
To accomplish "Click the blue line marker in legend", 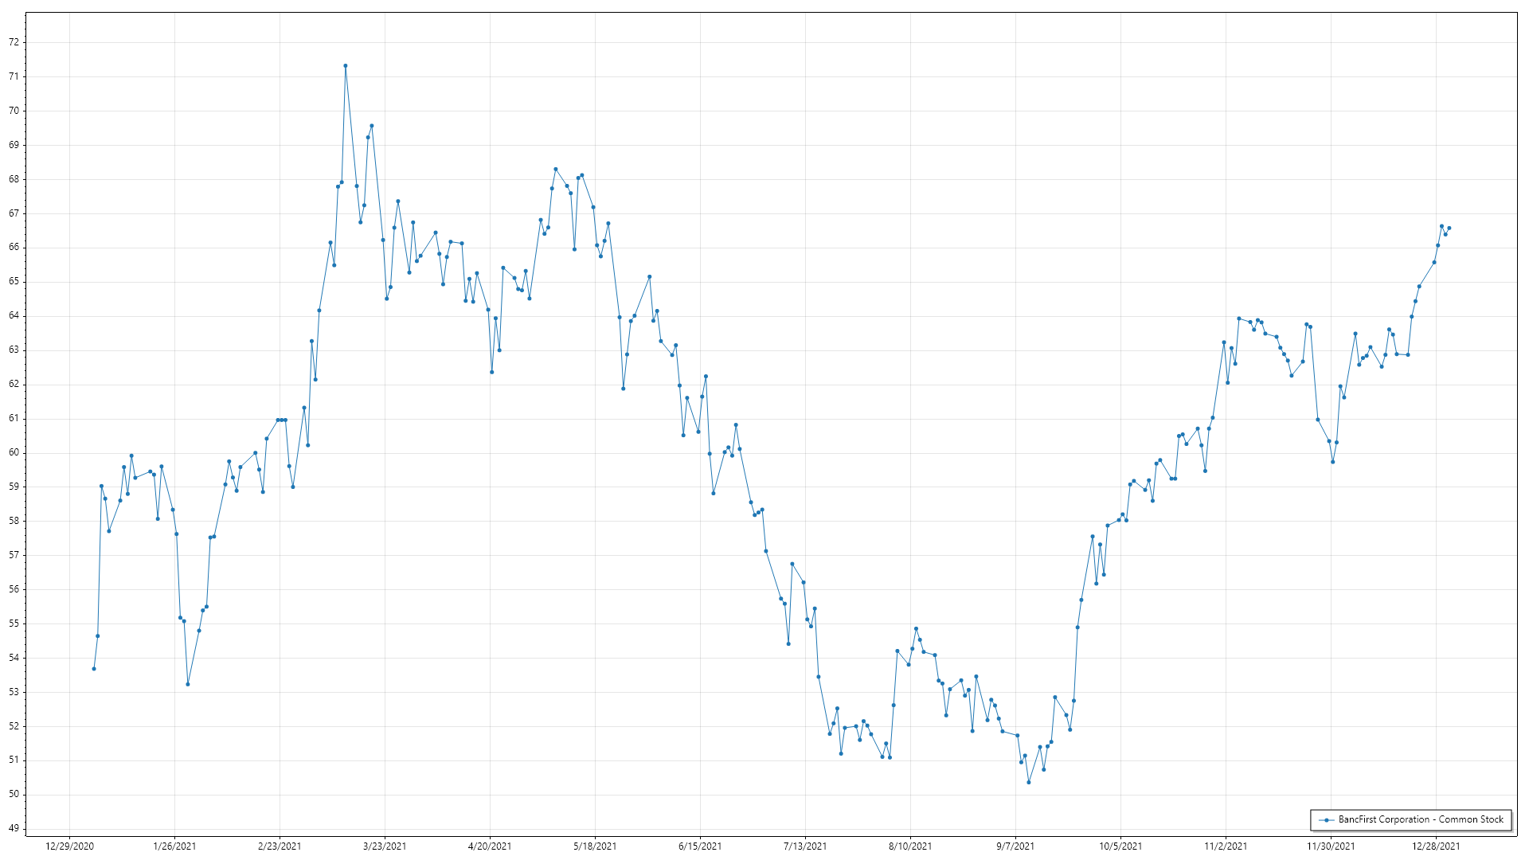I will click(x=1326, y=820).
